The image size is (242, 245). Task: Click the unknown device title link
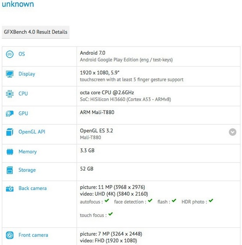(x=18, y=4)
